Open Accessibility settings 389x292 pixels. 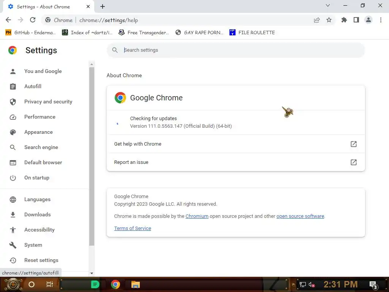coord(40,230)
